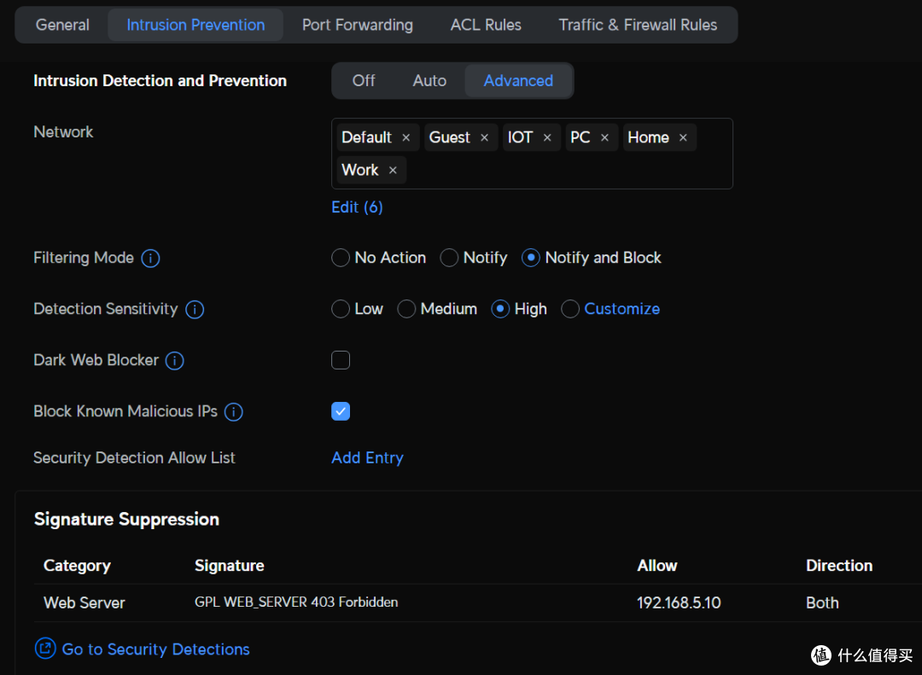The height and width of the screenshot is (675, 922).
Task: Remove the Guest network tag
Action: (485, 137)
